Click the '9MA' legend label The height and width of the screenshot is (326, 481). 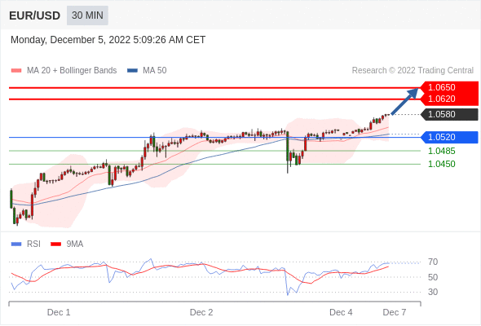(75, 244)
